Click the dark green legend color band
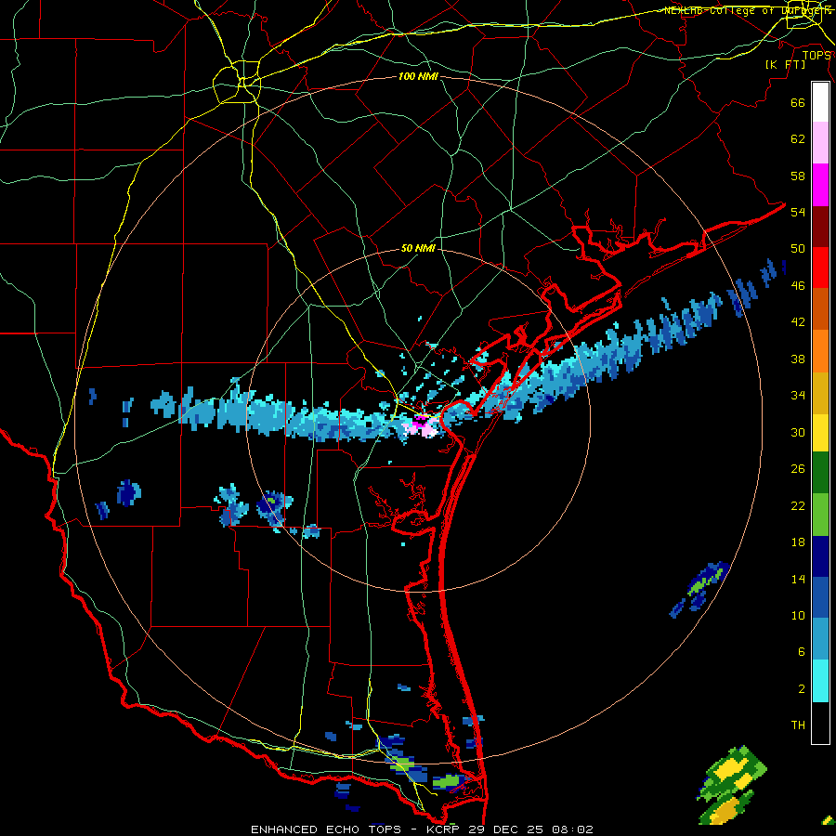Image resolution: width=836 pixels, height=836 pixels. (x=820, y=473)
